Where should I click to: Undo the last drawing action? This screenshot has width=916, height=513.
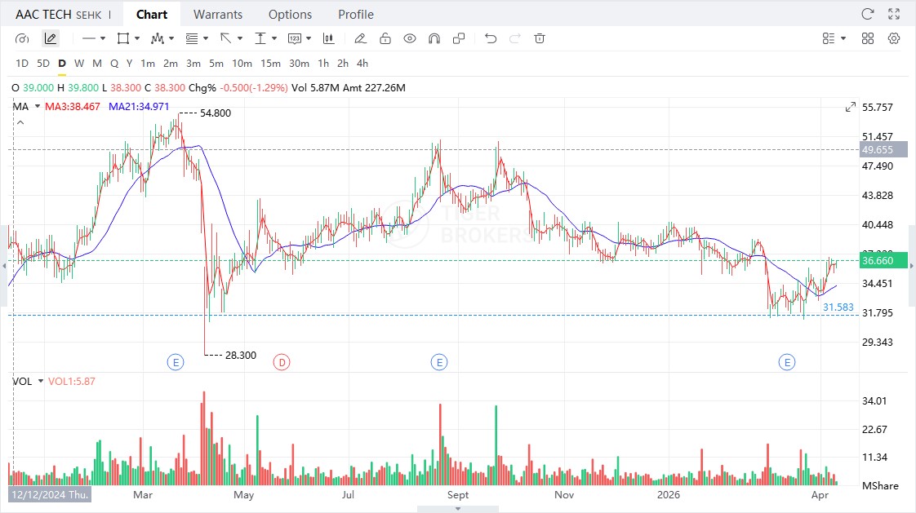491,38
